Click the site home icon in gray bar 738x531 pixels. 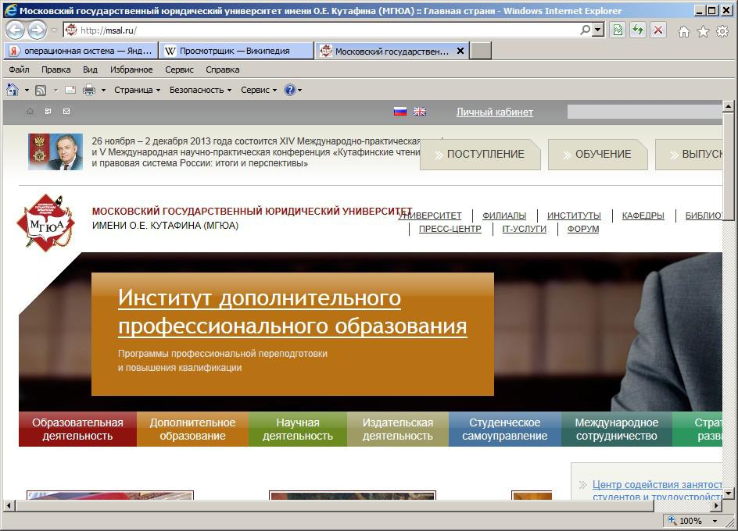click(x=30, y=112)
